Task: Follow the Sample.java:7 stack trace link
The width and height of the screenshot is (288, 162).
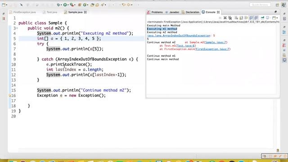Action: (216, 42)
